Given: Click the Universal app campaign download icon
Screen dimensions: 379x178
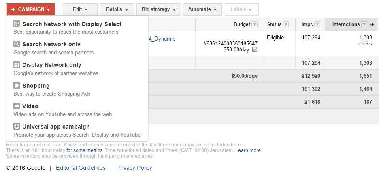Looking at the screenshot, I should (x=17, y=127).
